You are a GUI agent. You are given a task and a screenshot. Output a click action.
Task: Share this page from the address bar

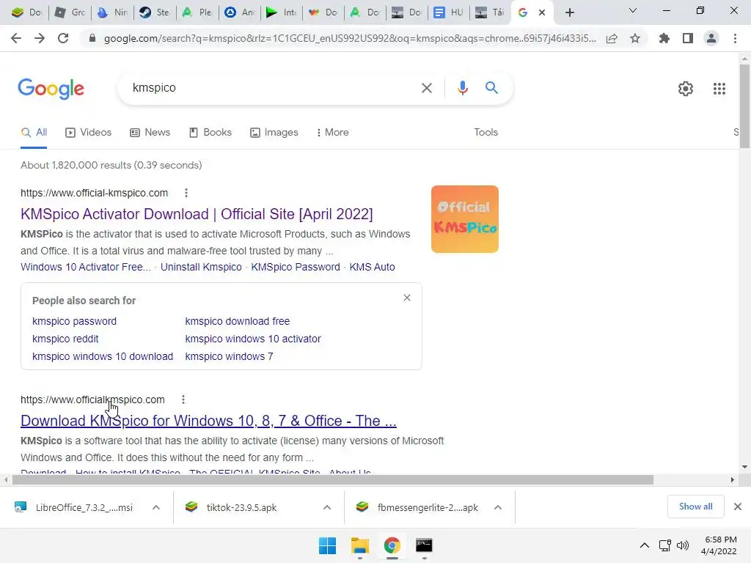(612, 38)
